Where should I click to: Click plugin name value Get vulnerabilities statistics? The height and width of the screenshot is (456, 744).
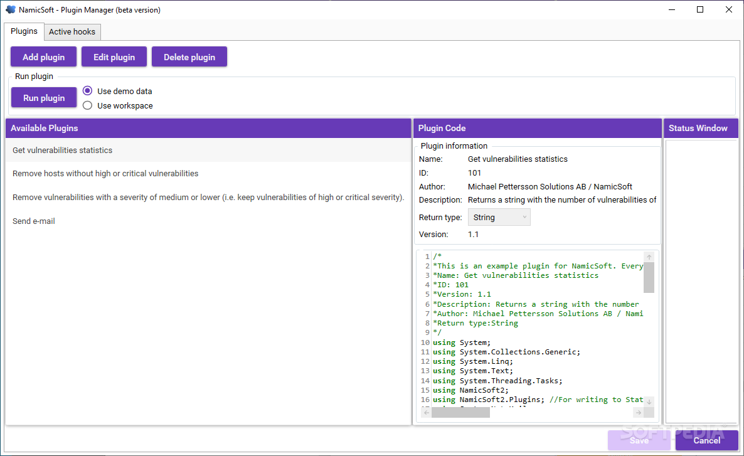(518, 159)
